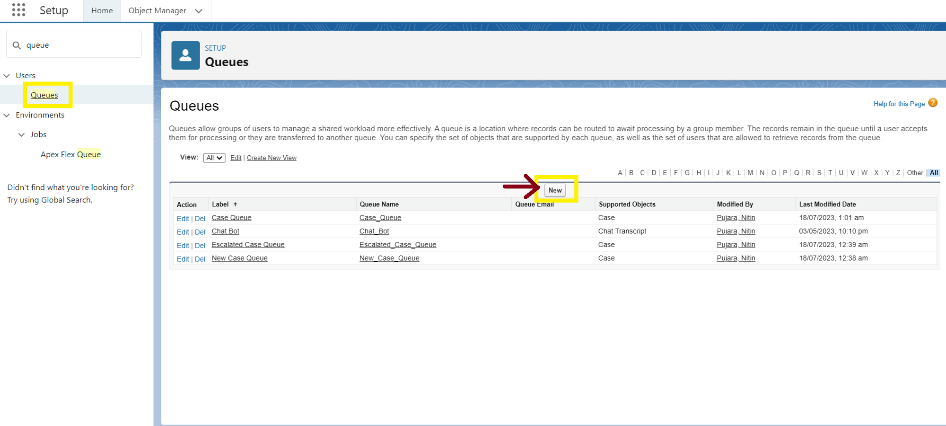Open Pujara, Nitin link in Chat Bot row

point(736,231)
